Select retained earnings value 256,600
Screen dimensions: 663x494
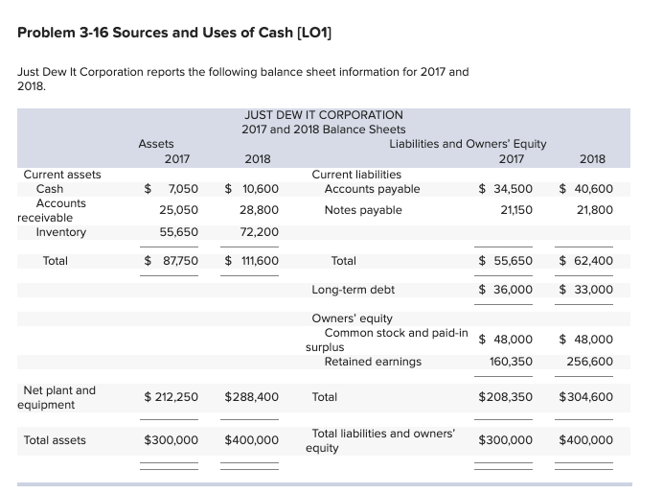(589, 362)
